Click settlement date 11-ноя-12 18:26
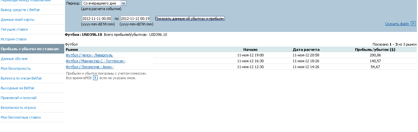Image resolution: width=418 pixels, height=132 pixels. pyautogui.click(x=306, y=61)
